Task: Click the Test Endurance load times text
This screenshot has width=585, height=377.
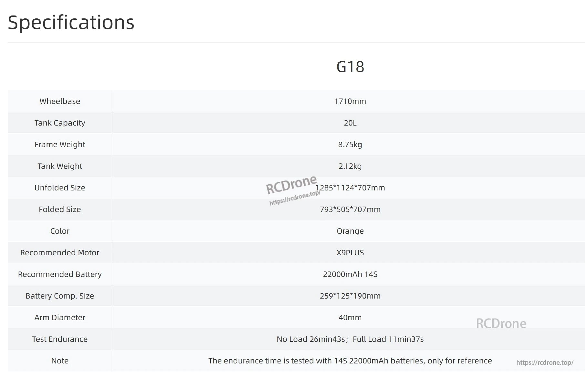Action: (350, 339)
